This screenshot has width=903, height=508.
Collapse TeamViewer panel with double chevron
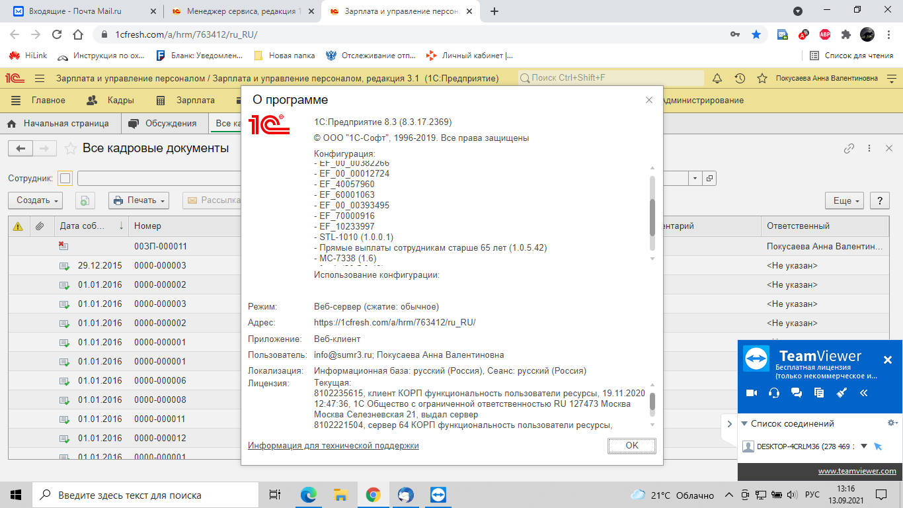[x=864, y=393]
